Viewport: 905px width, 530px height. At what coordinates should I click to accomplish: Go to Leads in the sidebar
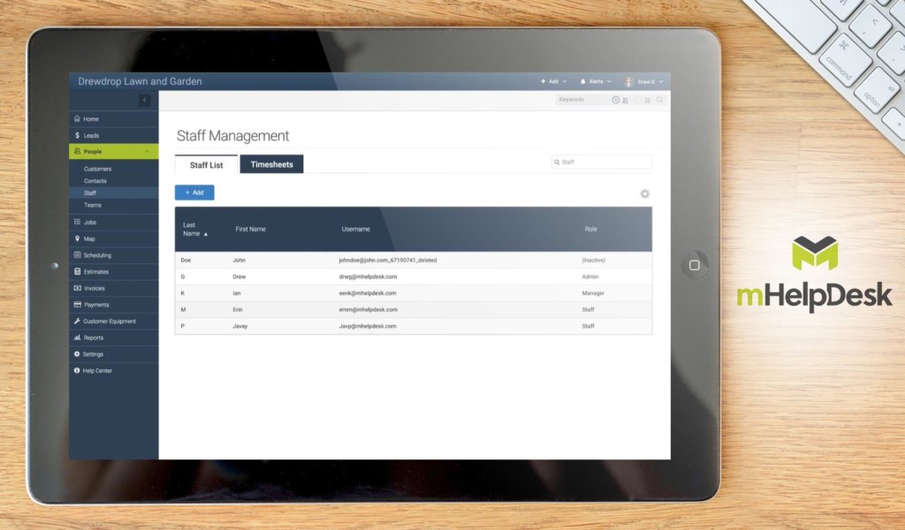click(91, 136)
